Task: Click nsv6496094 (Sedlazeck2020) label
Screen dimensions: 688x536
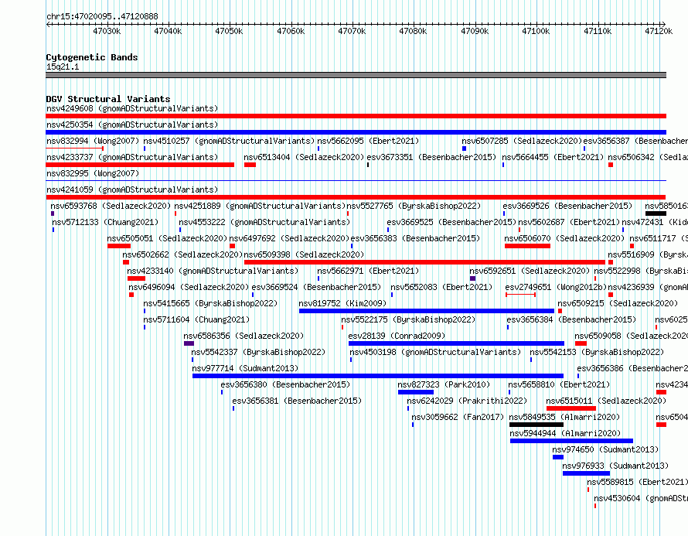Action: tap(189, 287)
